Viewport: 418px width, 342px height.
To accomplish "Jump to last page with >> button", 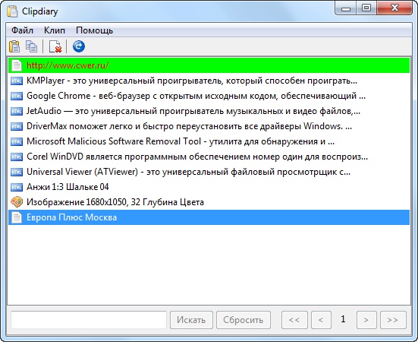I will (393, 320).
